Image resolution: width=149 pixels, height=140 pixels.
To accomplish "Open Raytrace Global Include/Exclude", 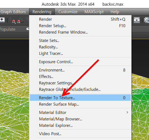I will (80, 89).
